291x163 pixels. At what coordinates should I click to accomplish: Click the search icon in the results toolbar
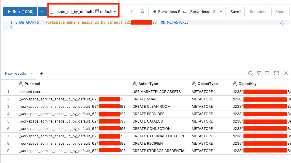(x=250, y=73)
